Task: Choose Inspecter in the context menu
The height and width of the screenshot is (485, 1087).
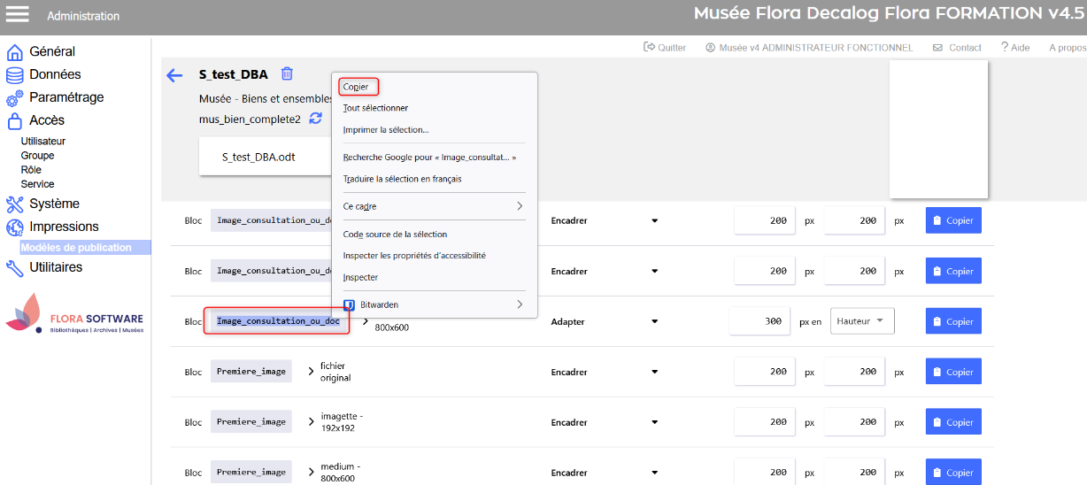Action: (x=360, y=277)
